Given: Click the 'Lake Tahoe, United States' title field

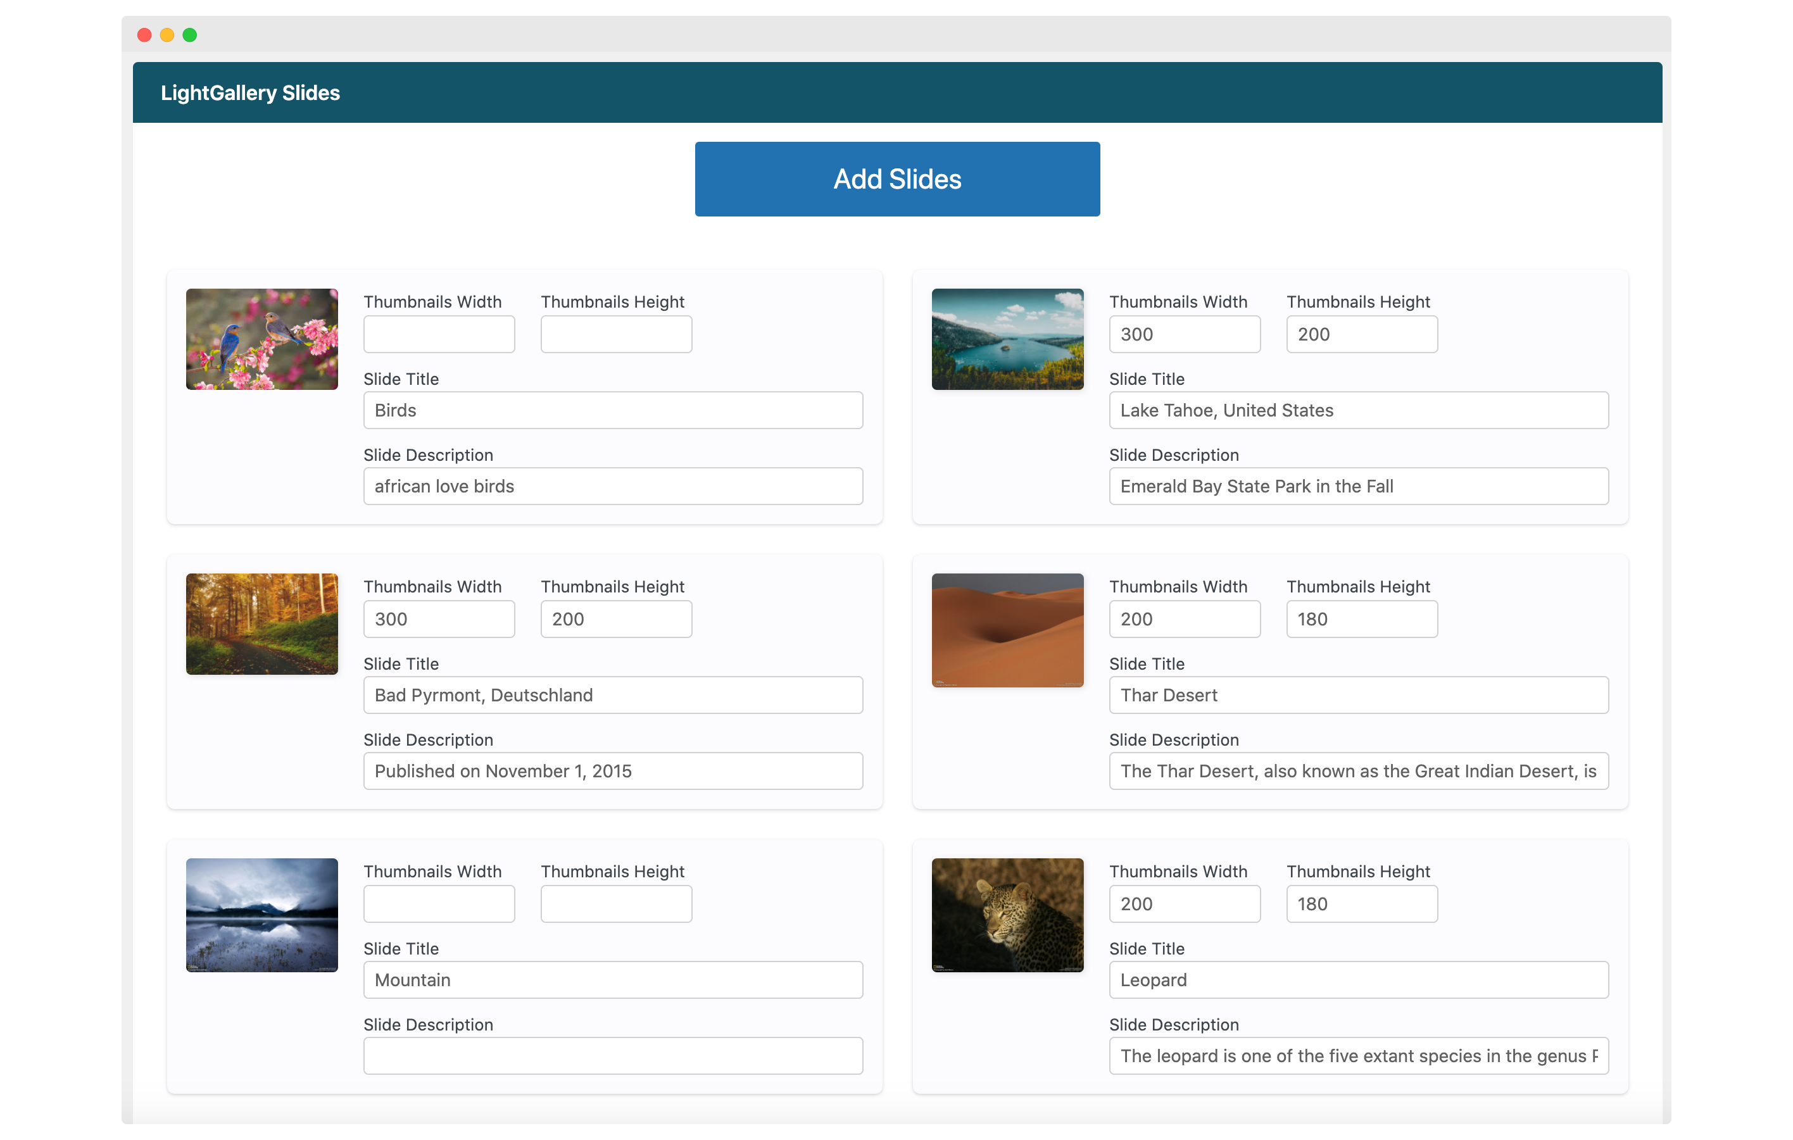Looking at the screenshot, I should [1357, 410].
